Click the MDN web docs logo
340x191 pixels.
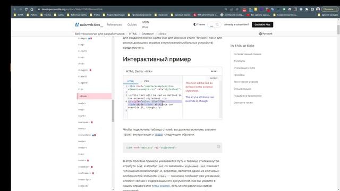89,25
